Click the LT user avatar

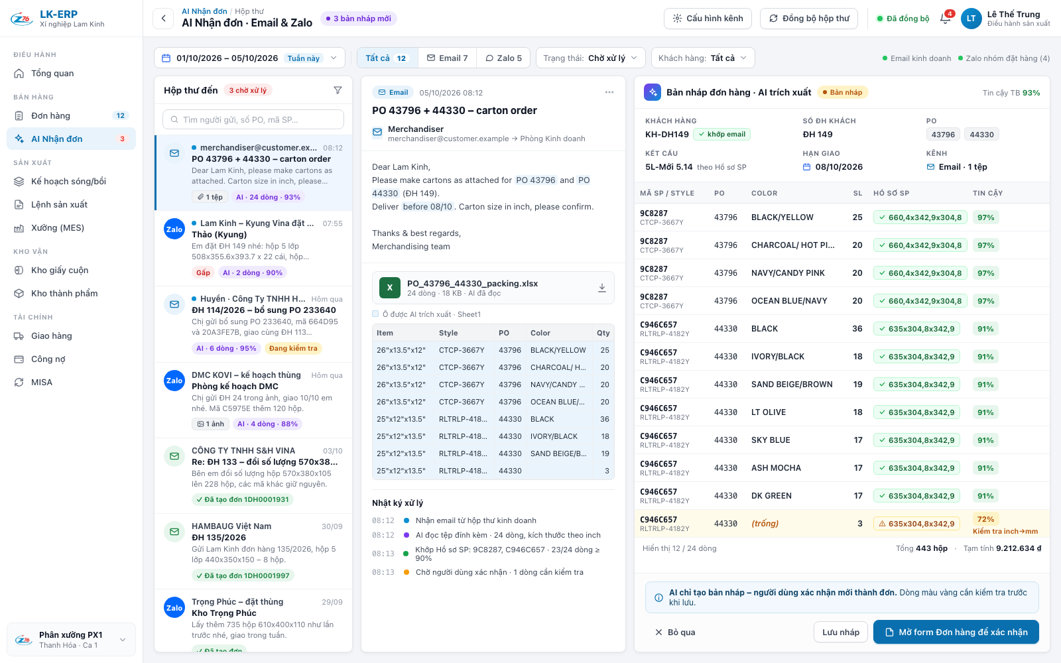pos(971,19)
